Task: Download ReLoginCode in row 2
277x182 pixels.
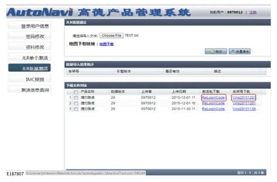Action: point(213,103)
